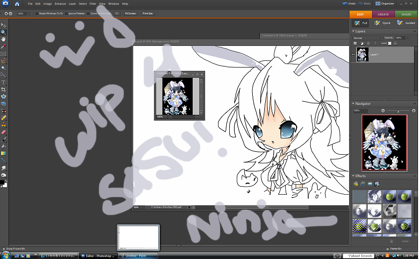This screenshot has width=419, height=259.
Task: Open the Welcome screen home icon
Action: [x=17, y=3]
